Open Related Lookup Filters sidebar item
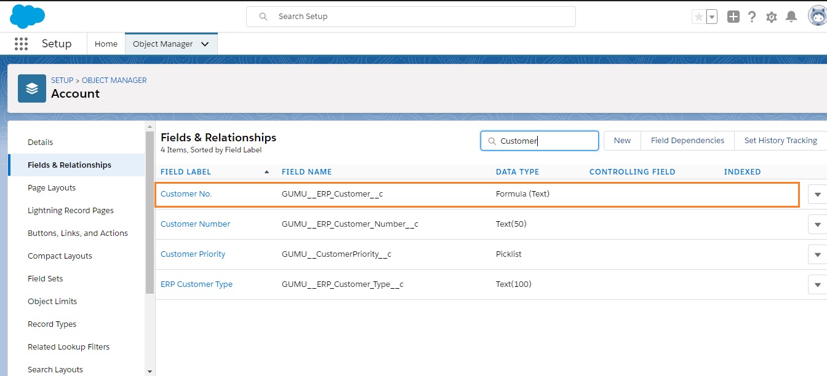The width and height of the screenshot is (827, 376). click(x=69, y=347)
